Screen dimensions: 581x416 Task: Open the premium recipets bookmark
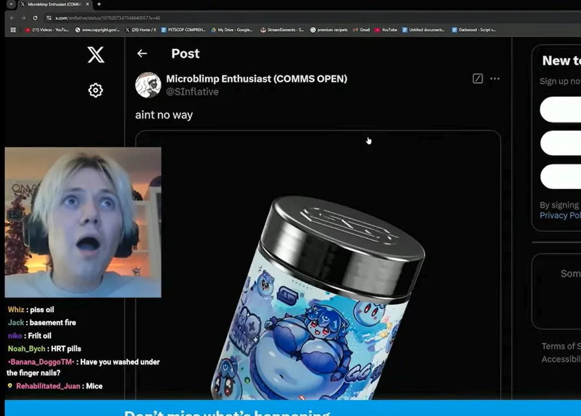point(329,30)
